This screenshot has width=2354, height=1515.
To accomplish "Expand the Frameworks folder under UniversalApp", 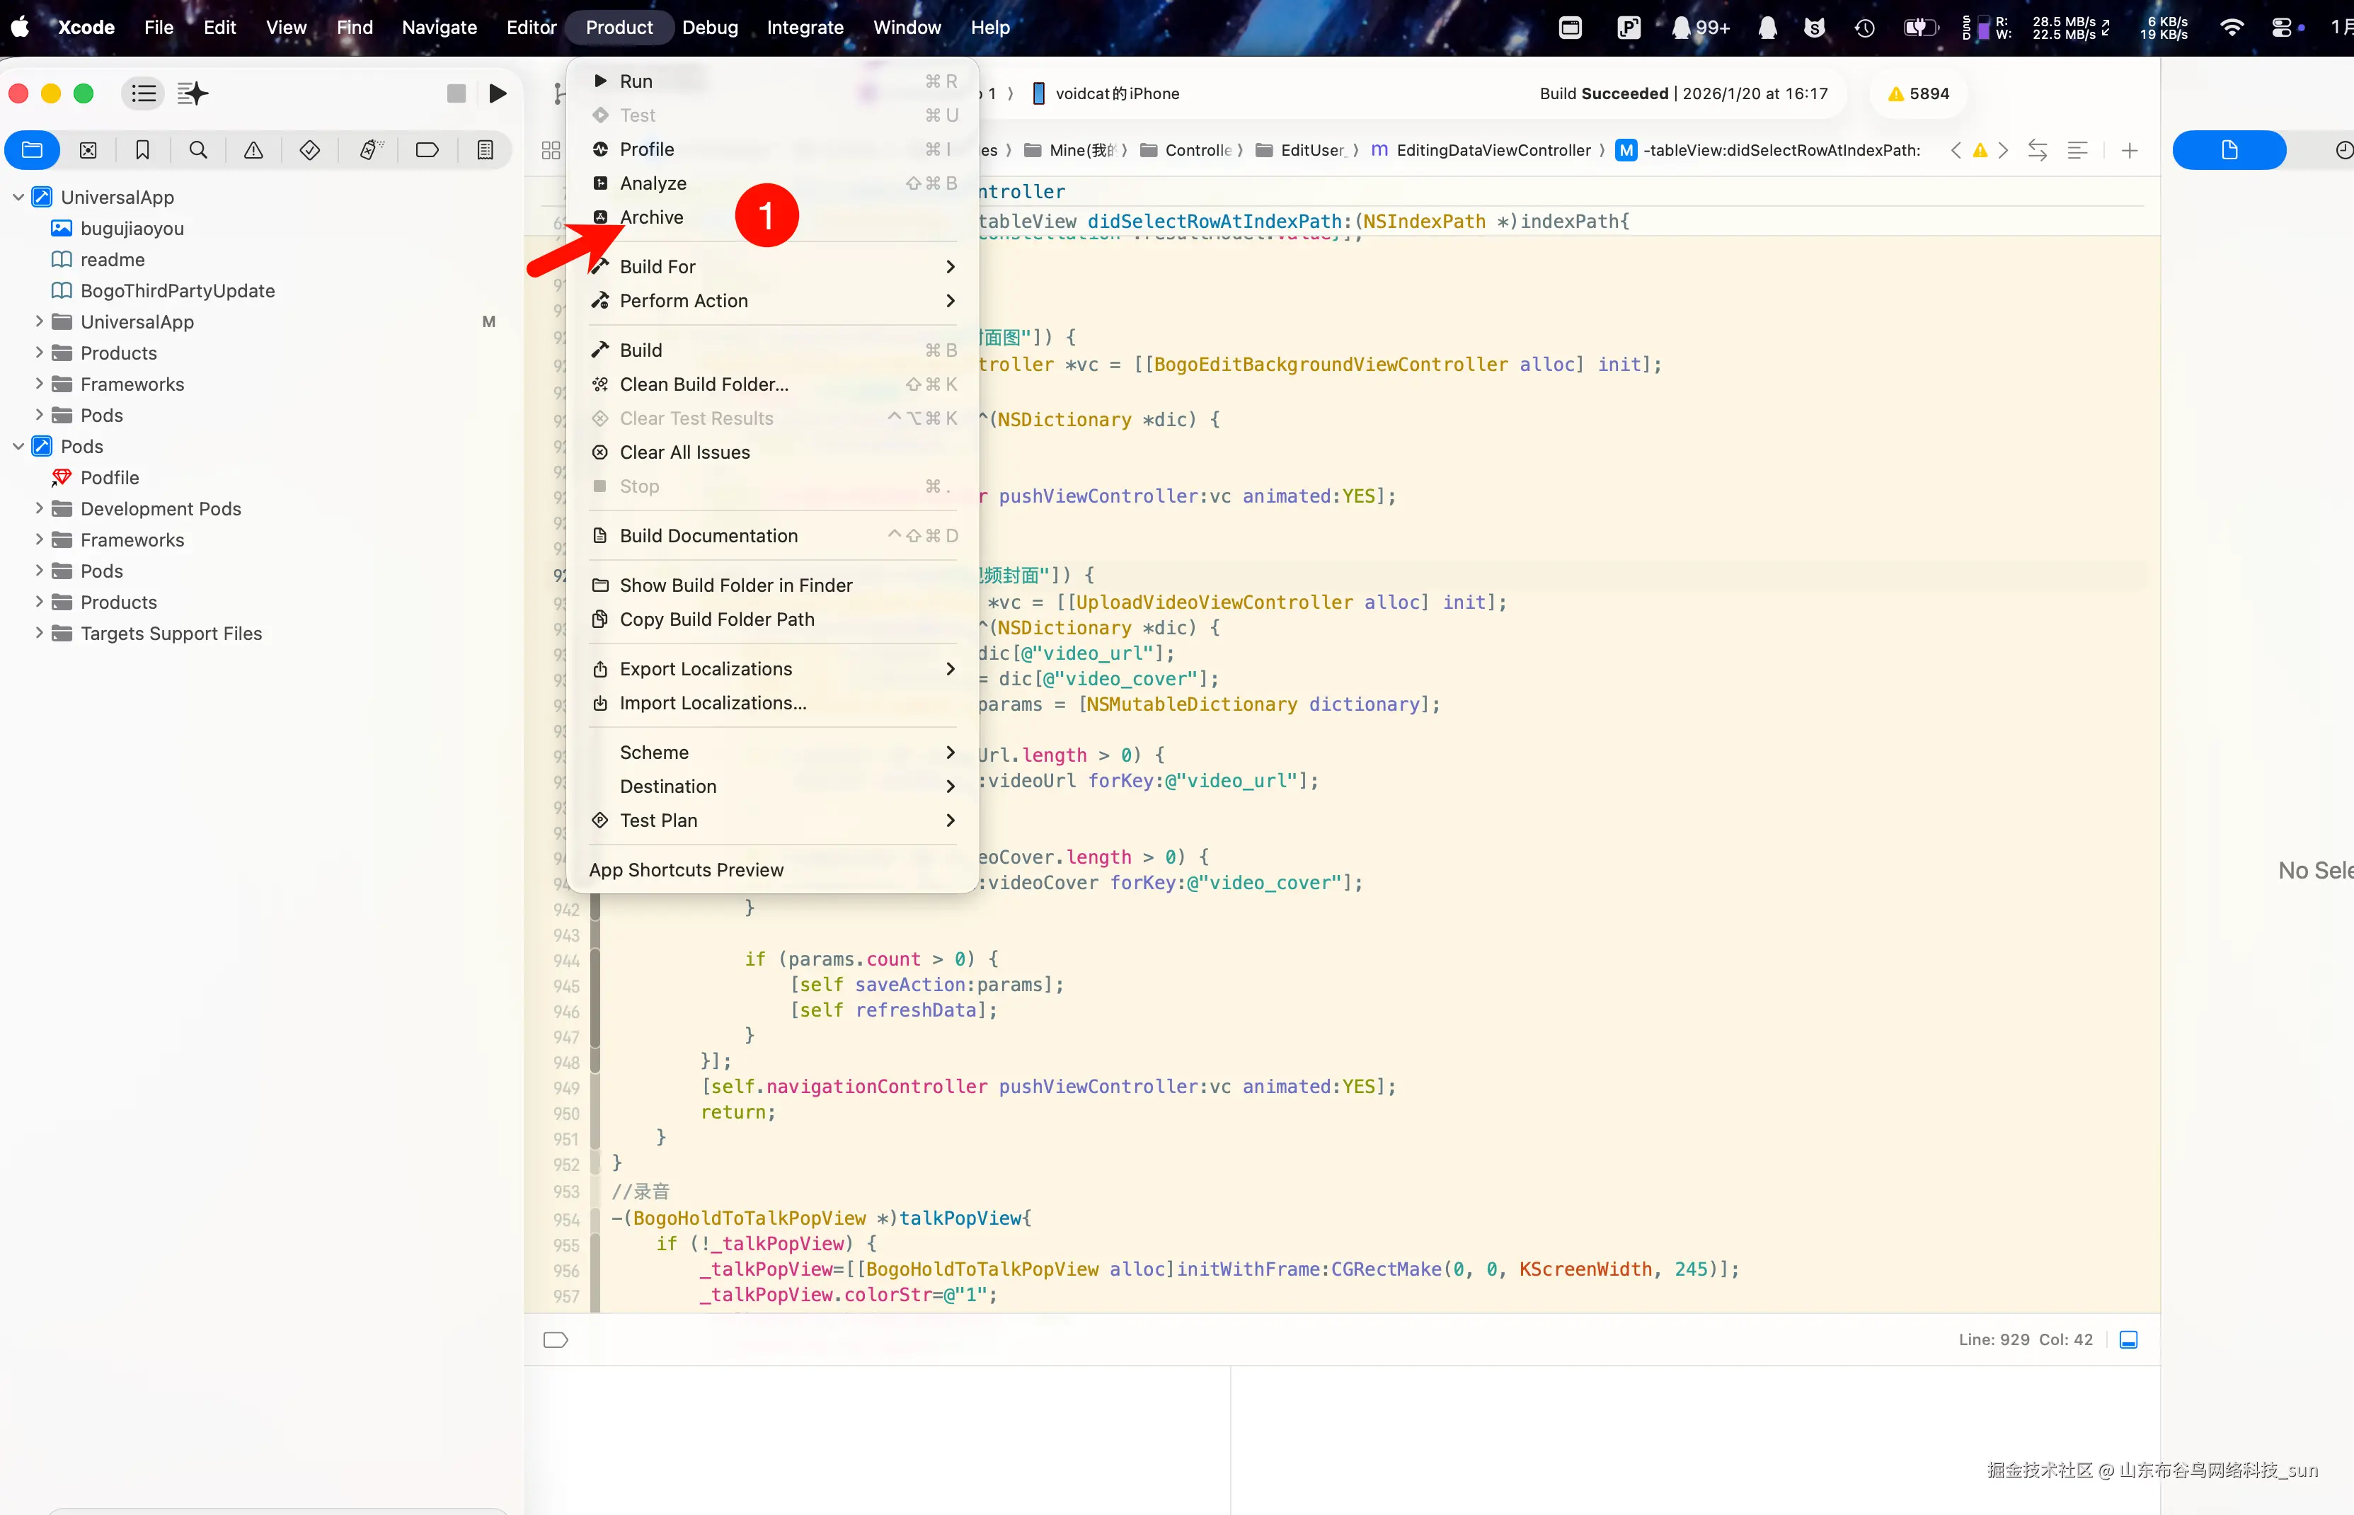I will pyautogui.click(x=40, y=384).
